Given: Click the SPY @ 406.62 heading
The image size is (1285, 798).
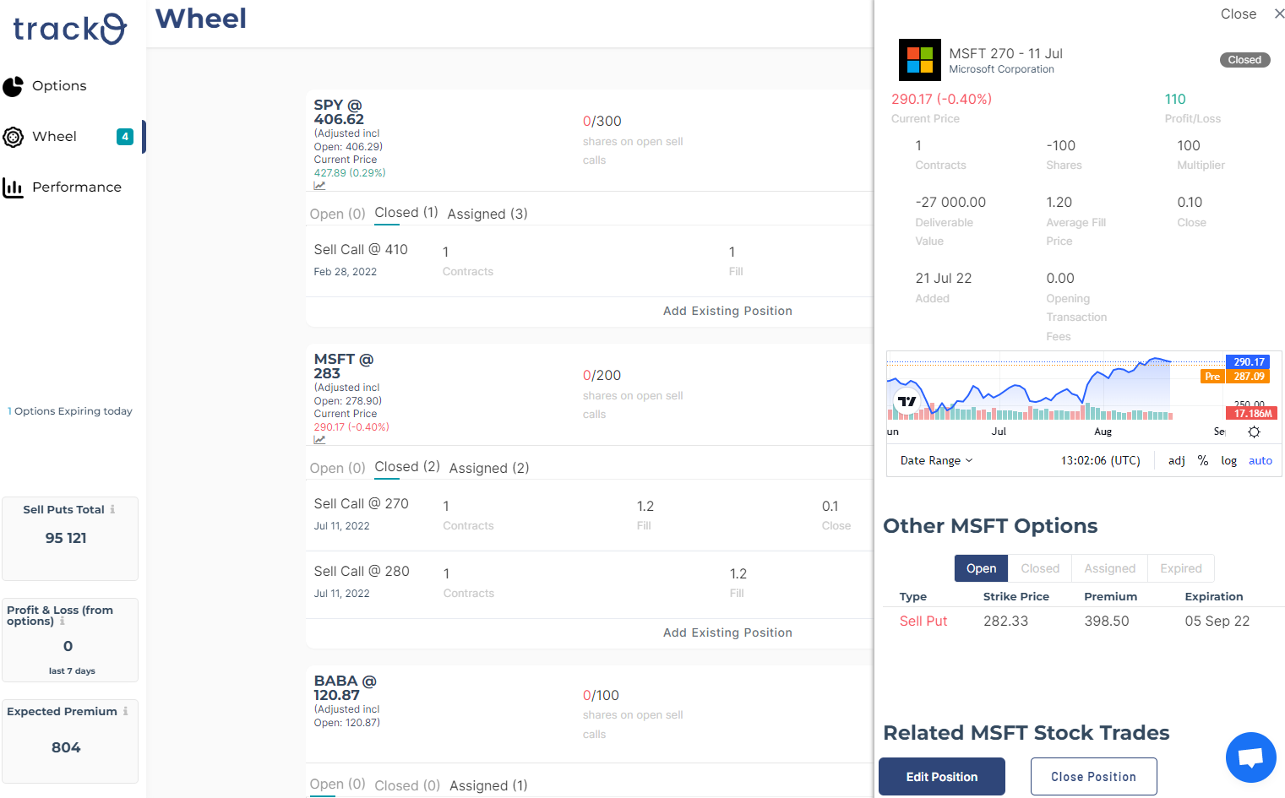Looking at the screenshot, I should 339,112.
